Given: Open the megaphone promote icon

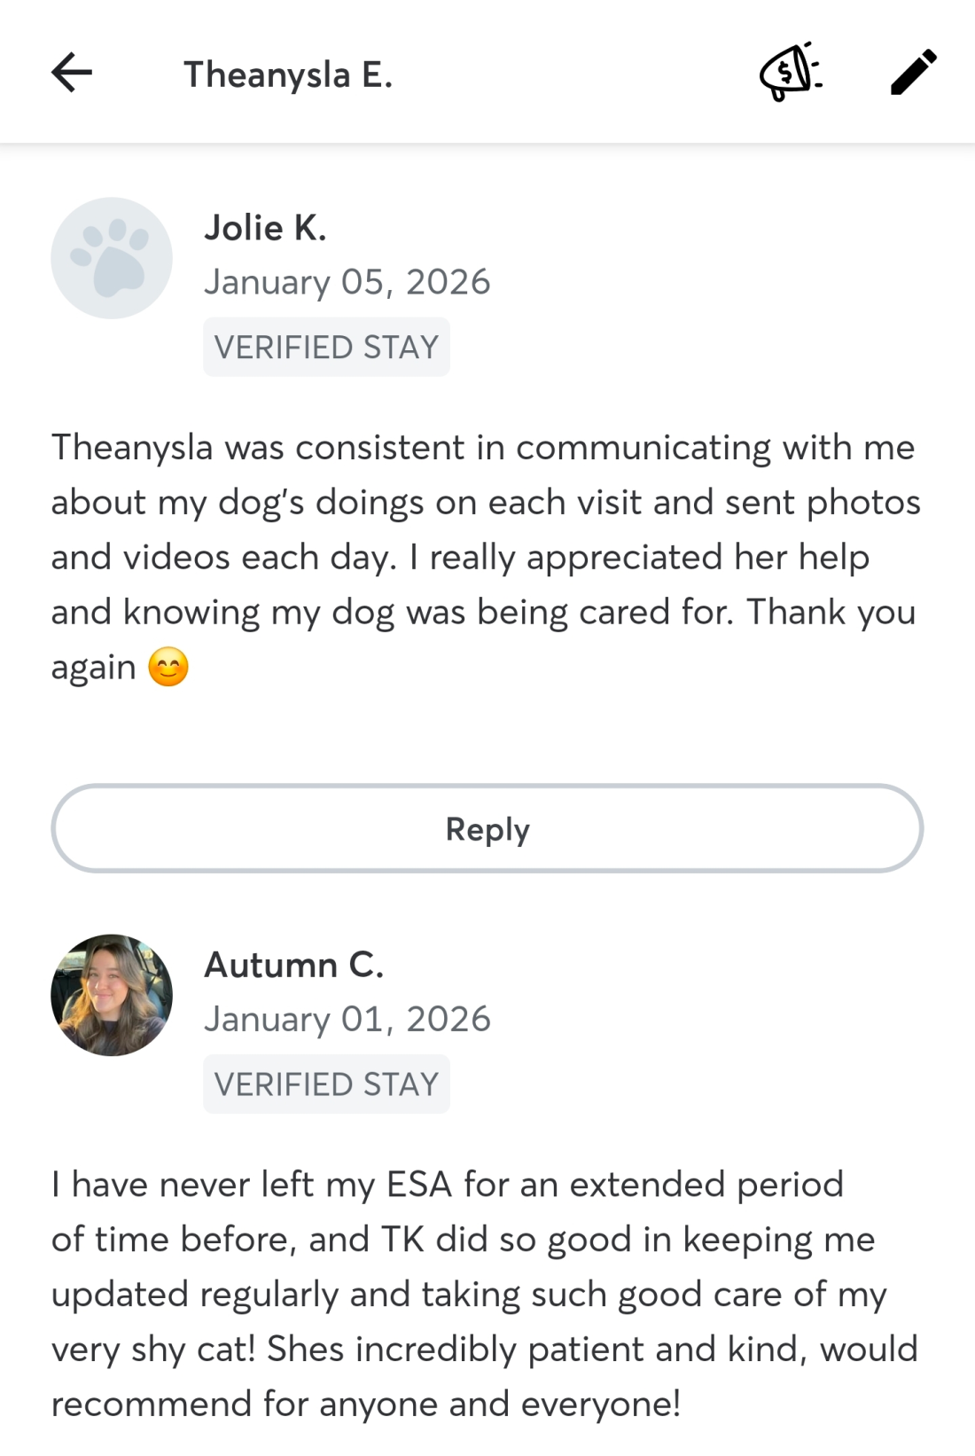Looking at the screenshot, I should 790,72.
